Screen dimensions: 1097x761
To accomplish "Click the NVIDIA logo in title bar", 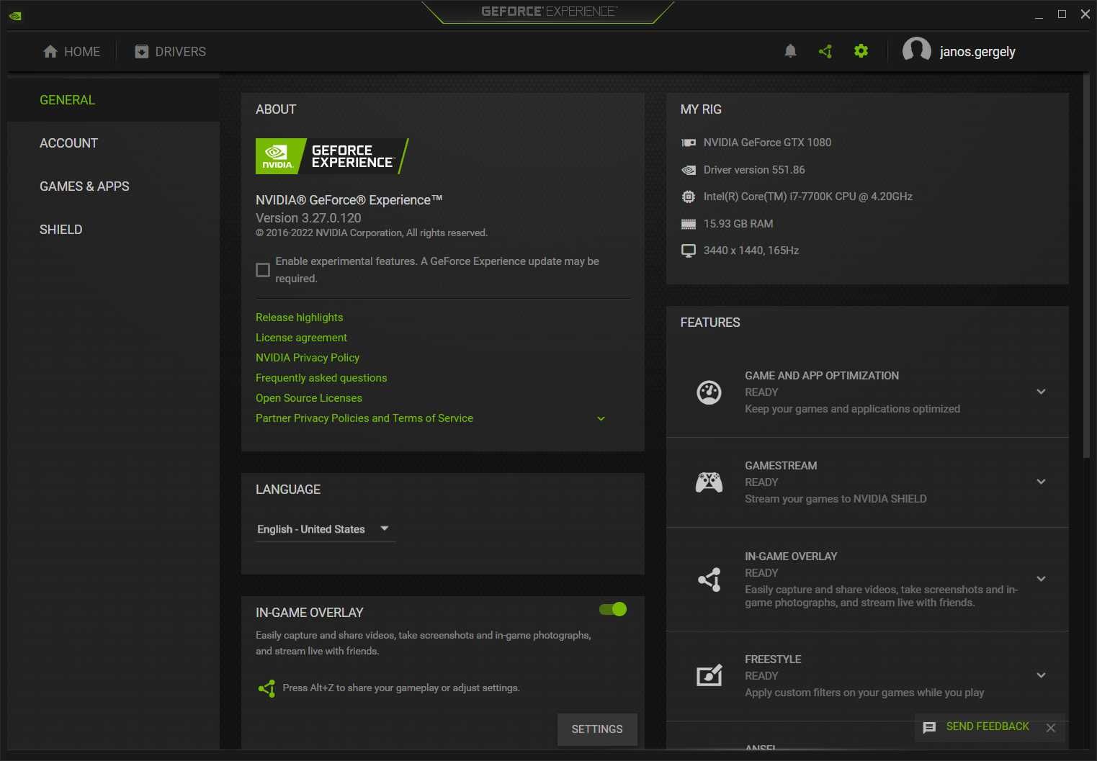I will coord(15,16).
